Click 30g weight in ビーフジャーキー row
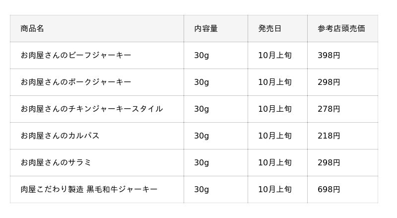This screenshot has height=218, width=397. (201, 56)
